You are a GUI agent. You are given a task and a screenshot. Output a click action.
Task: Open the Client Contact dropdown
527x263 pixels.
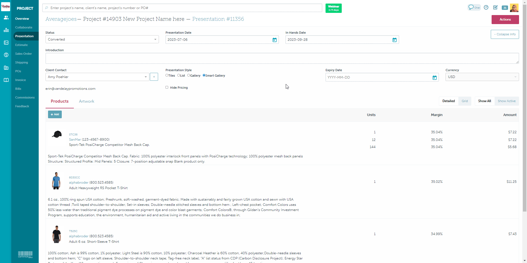point(97,77)
